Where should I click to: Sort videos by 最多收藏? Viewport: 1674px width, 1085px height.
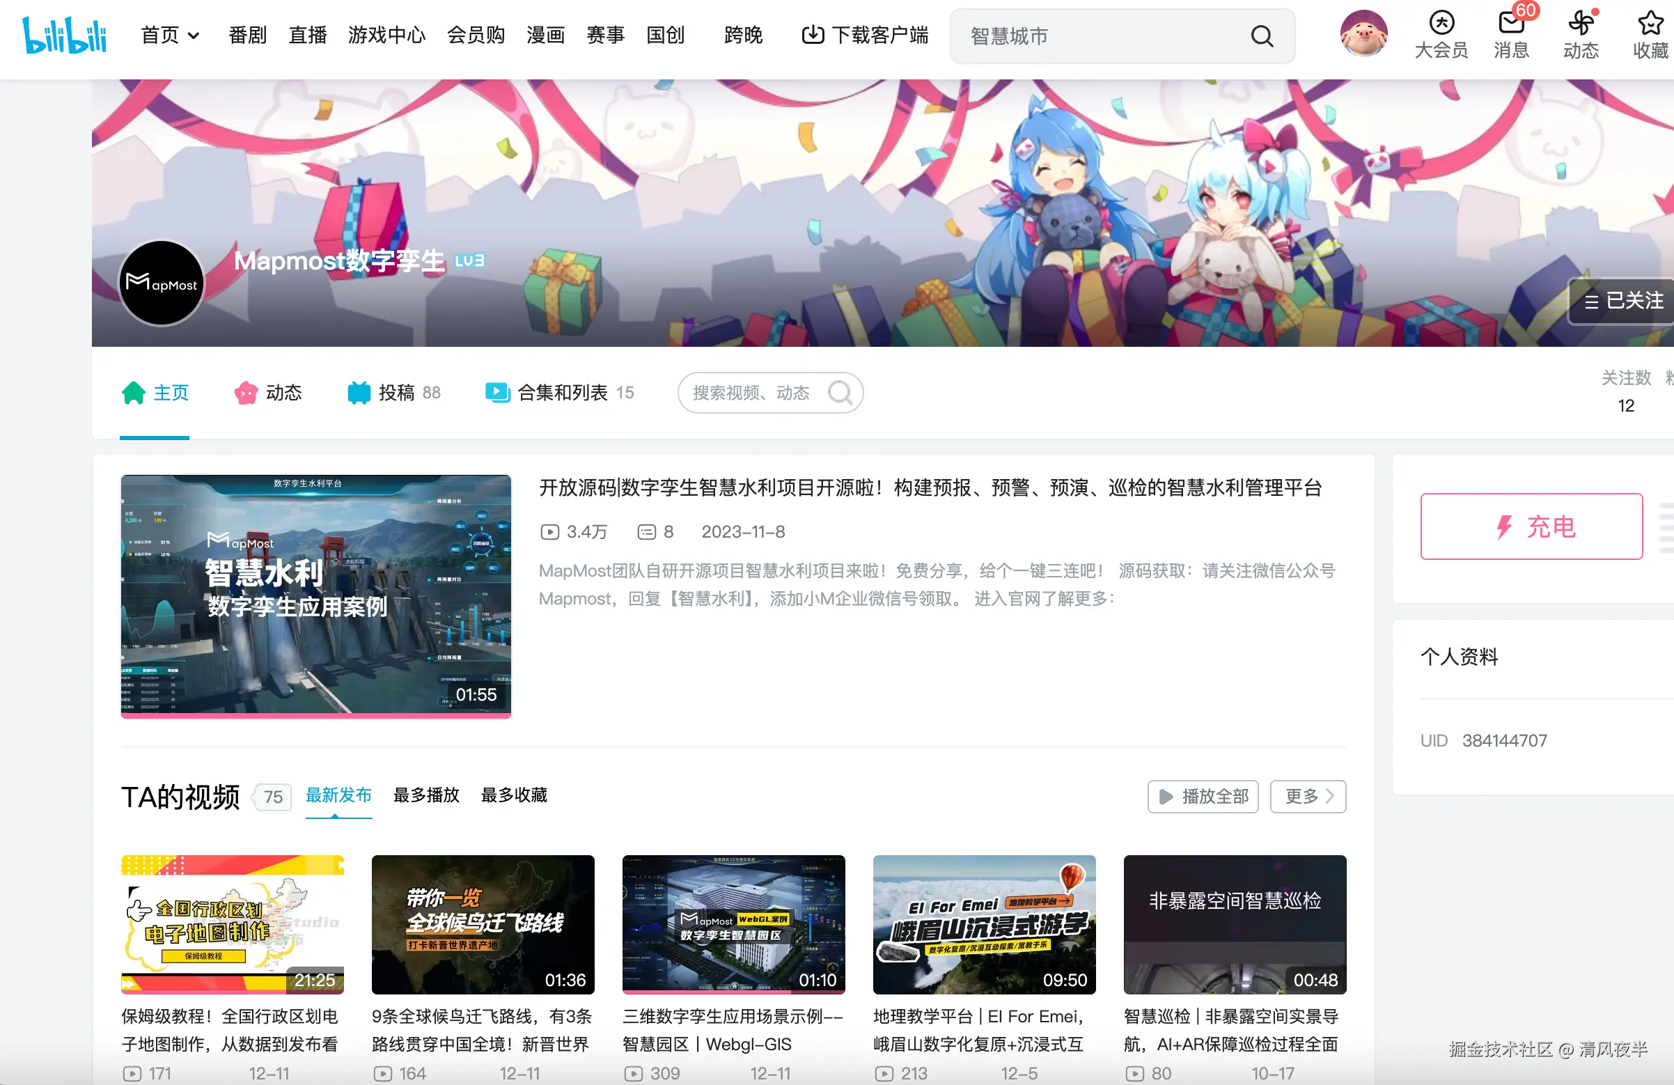pos(514,795)
